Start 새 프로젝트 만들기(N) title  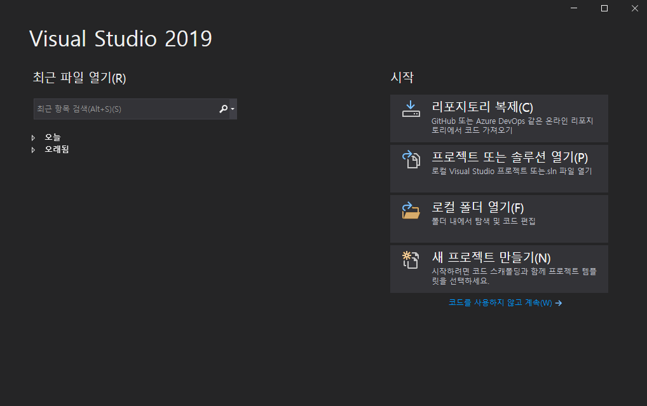pyautogui.click(x=491, y=257)
